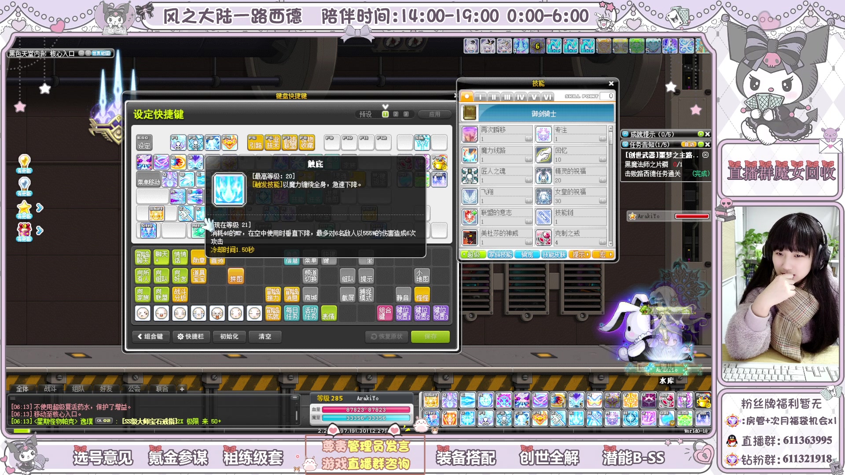Pick the F8 怪物收藏 shortcut key
The image size is (845, 475).
[x=307, y=142]
